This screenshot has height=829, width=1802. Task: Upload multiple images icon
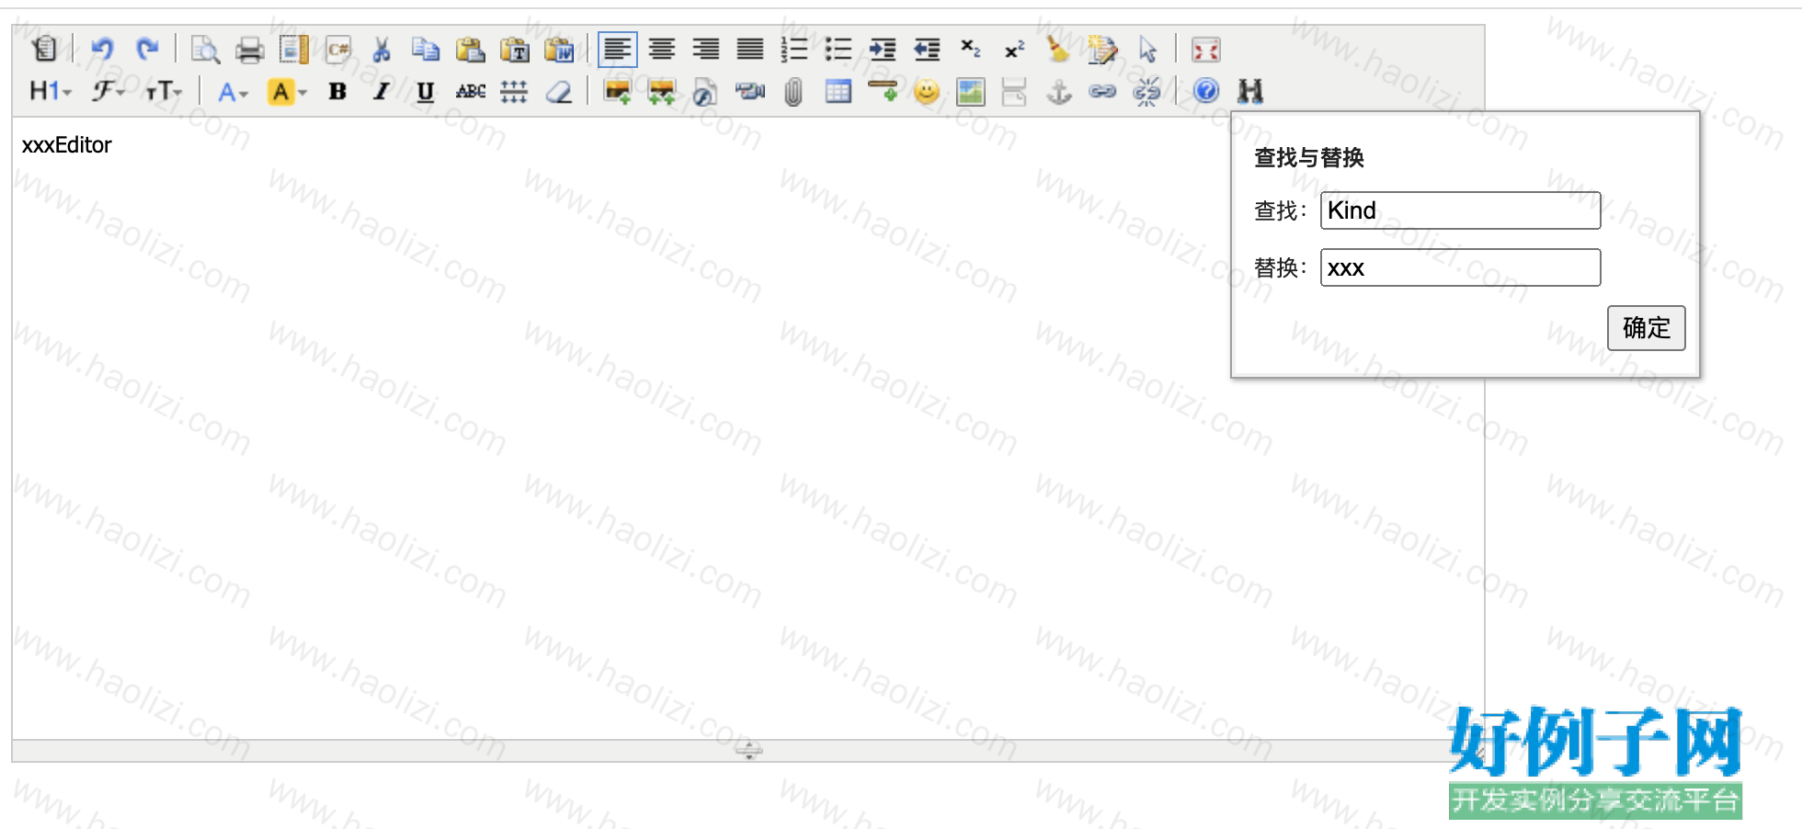point(661,91)
